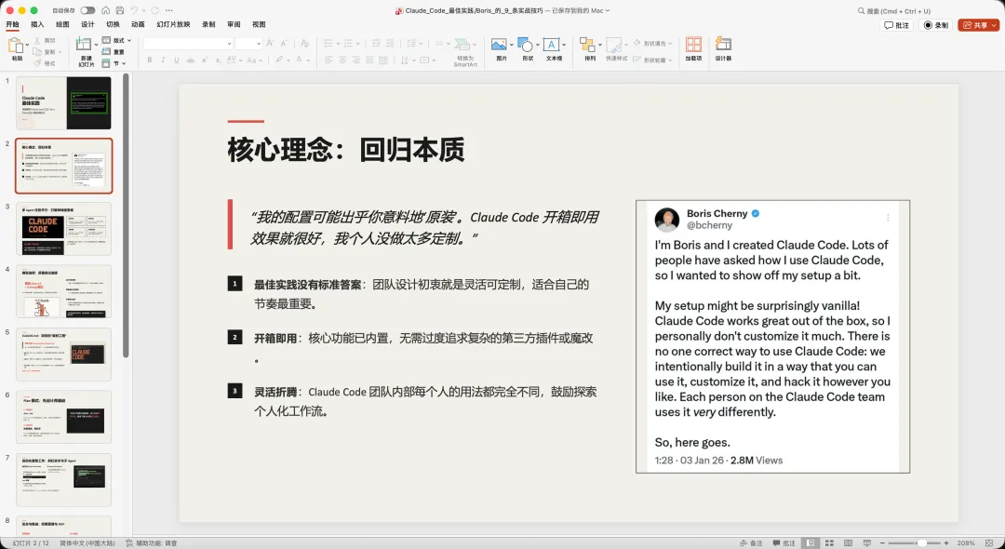Toggle the 自动保存 AutoSave switch
1005x549 pixels.
coord(87,10)
